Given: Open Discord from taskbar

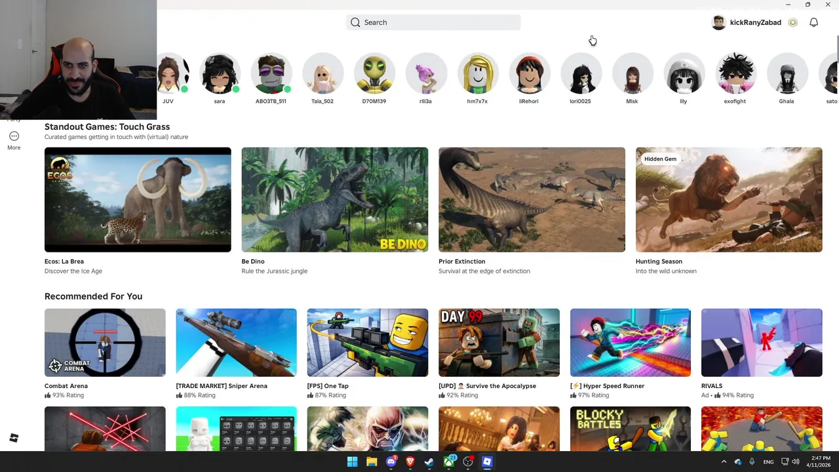Looking at the screenshot, I should pos(391,462).
